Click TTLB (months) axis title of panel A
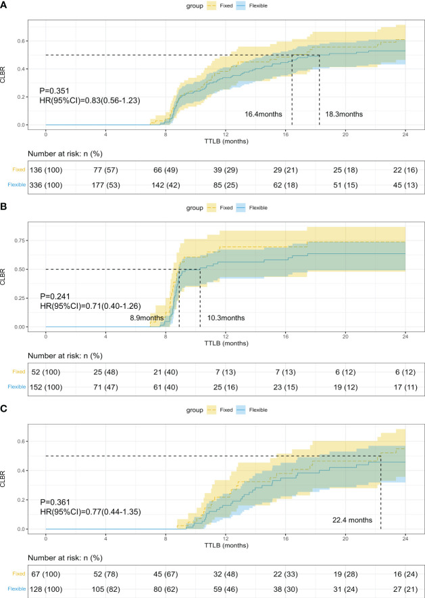Image resolution: width=425 pixels, height=598 pixels. [226, 141]
